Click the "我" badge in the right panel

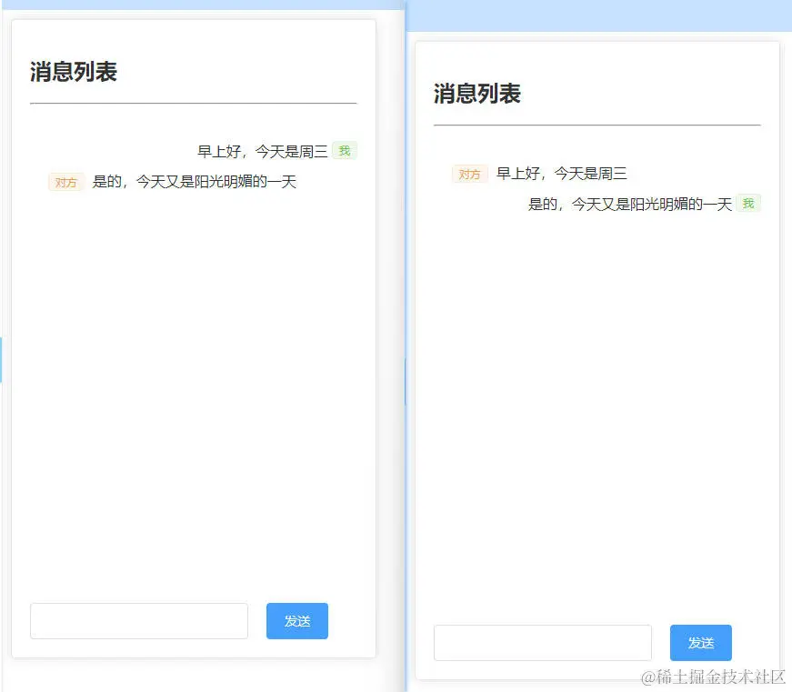747,204
